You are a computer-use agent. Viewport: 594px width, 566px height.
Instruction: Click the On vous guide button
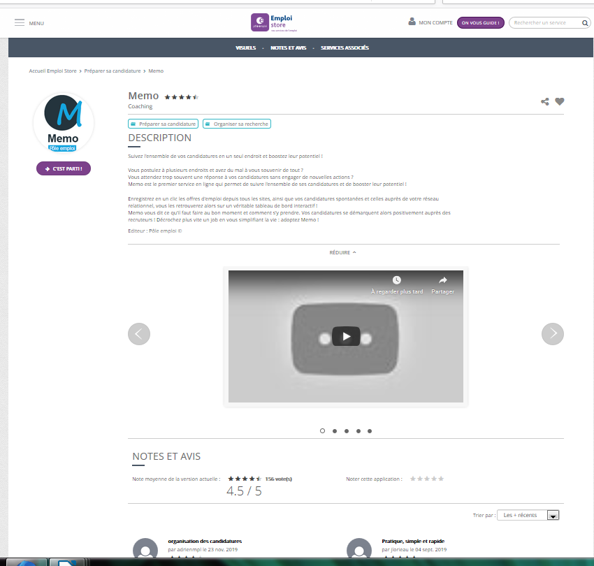click(x=480, y=23)
